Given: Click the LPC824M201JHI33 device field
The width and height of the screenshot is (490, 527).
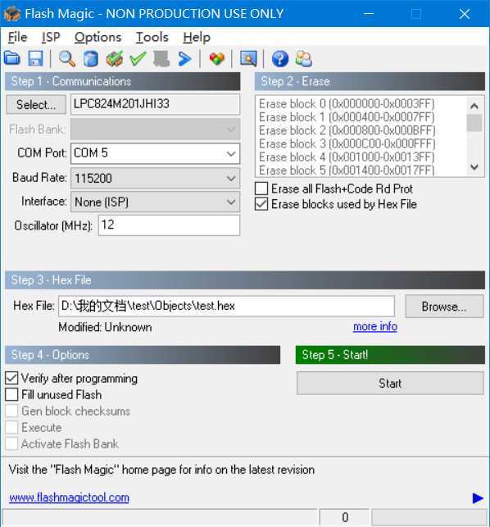Looking at the screenshot, I should (155, 104).
